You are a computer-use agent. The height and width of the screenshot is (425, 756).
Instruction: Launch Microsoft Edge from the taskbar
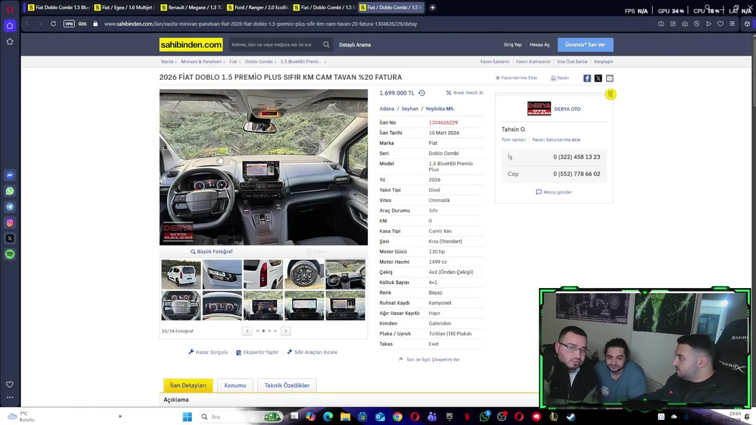[x=328, y=417]
